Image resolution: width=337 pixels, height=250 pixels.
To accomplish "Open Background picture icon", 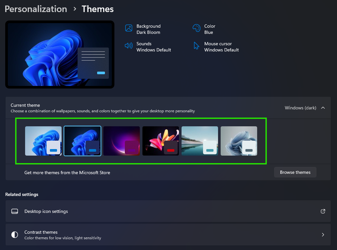I will (x=129, y=28).
